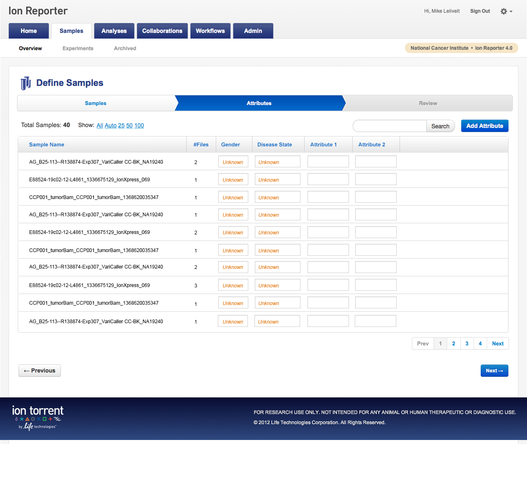Viewport: 527px width, 477px height.
Task: Click the Prev pagination button
Action: pos(423,343)
